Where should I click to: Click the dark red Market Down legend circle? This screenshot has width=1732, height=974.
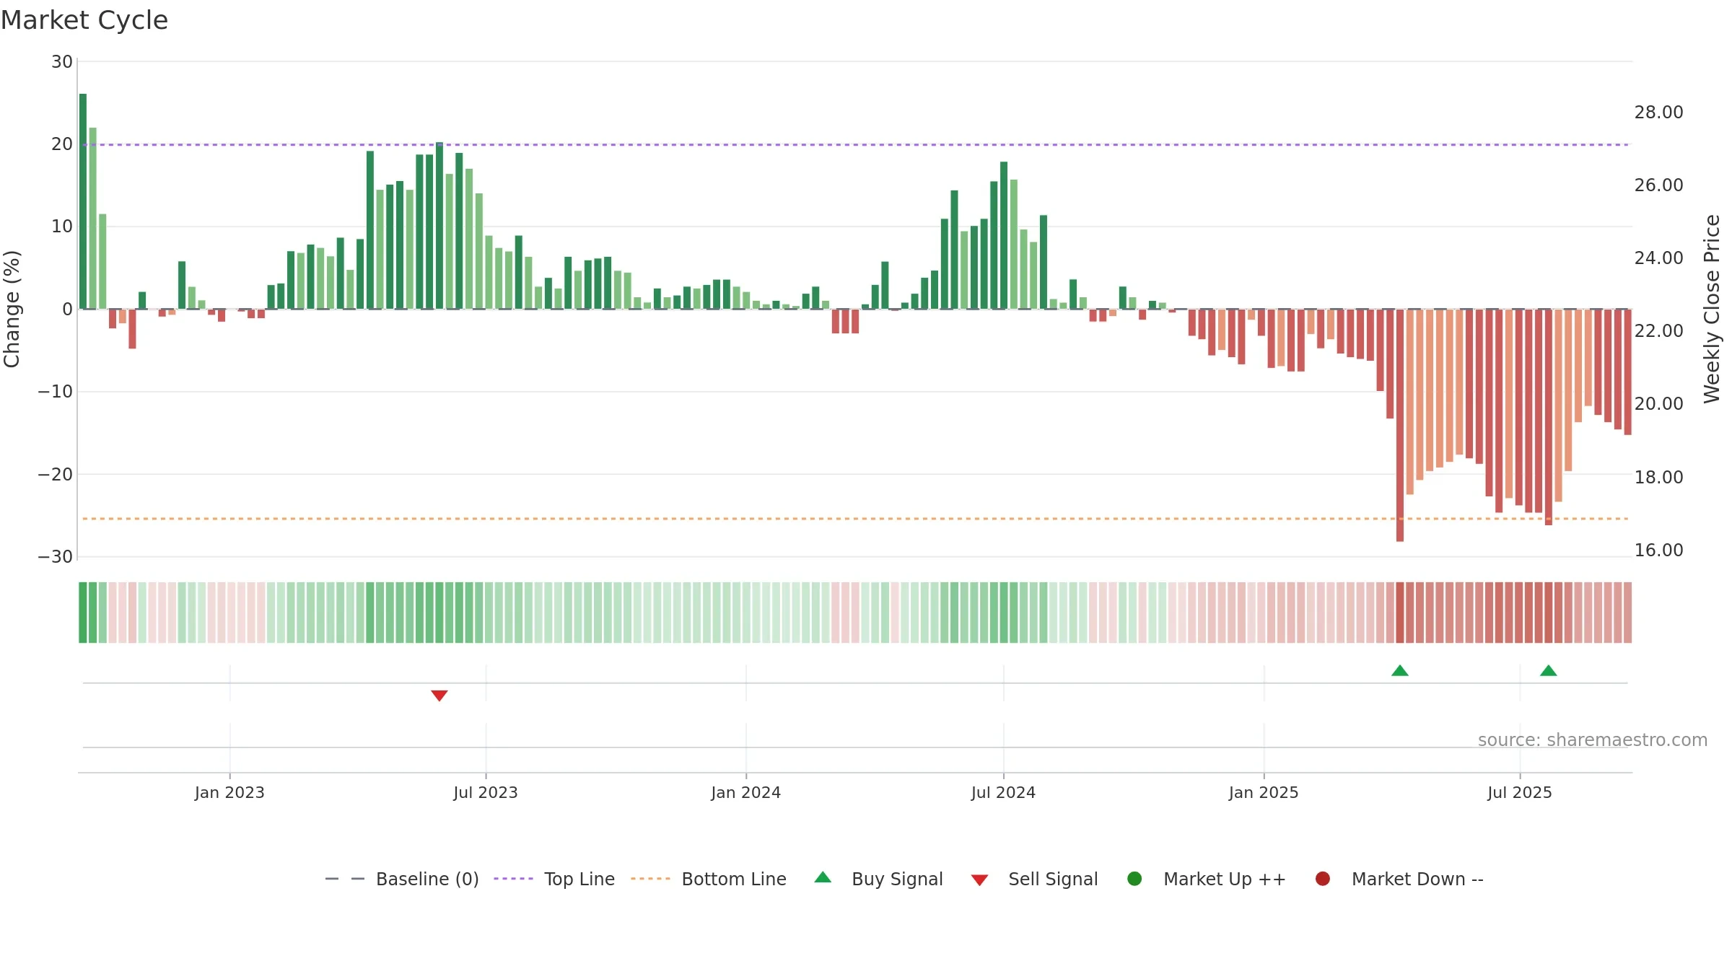(x=1323, y=879)
